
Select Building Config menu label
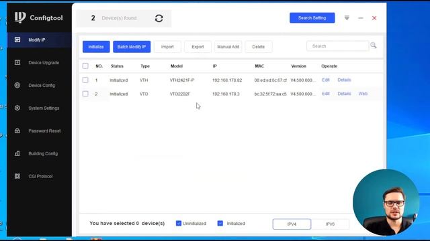coord(43,153)
